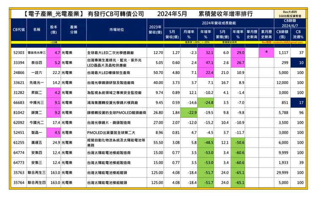Click the Rex大叔的168台股投資教室 label

click(x=290, y=14)
